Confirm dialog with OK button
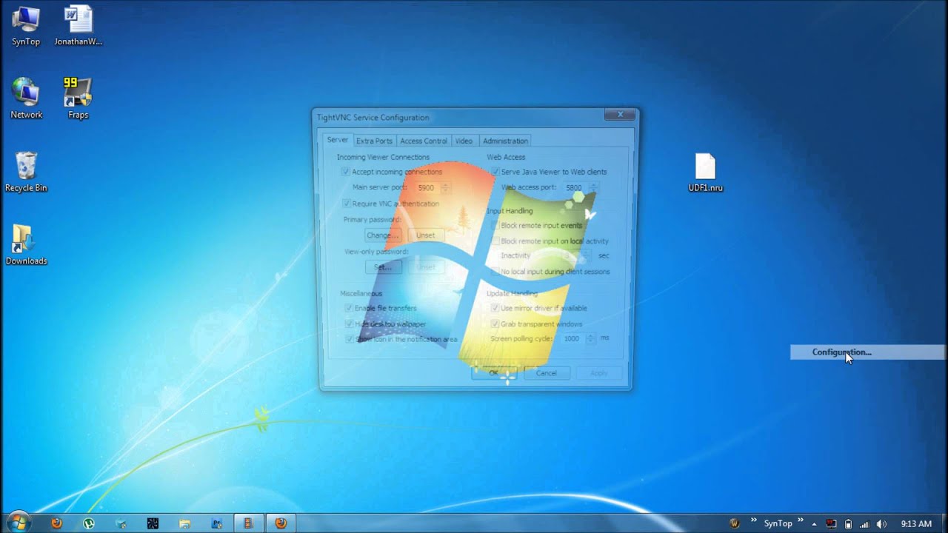This screenshot has width=948, height=533. click(493, 373)
